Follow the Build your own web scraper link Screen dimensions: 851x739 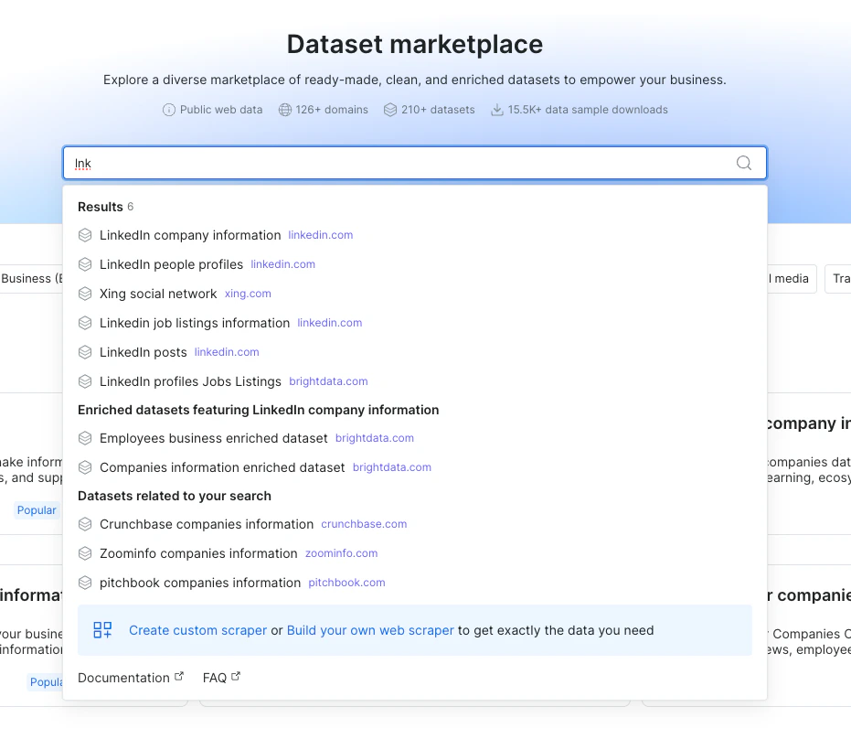370,630
